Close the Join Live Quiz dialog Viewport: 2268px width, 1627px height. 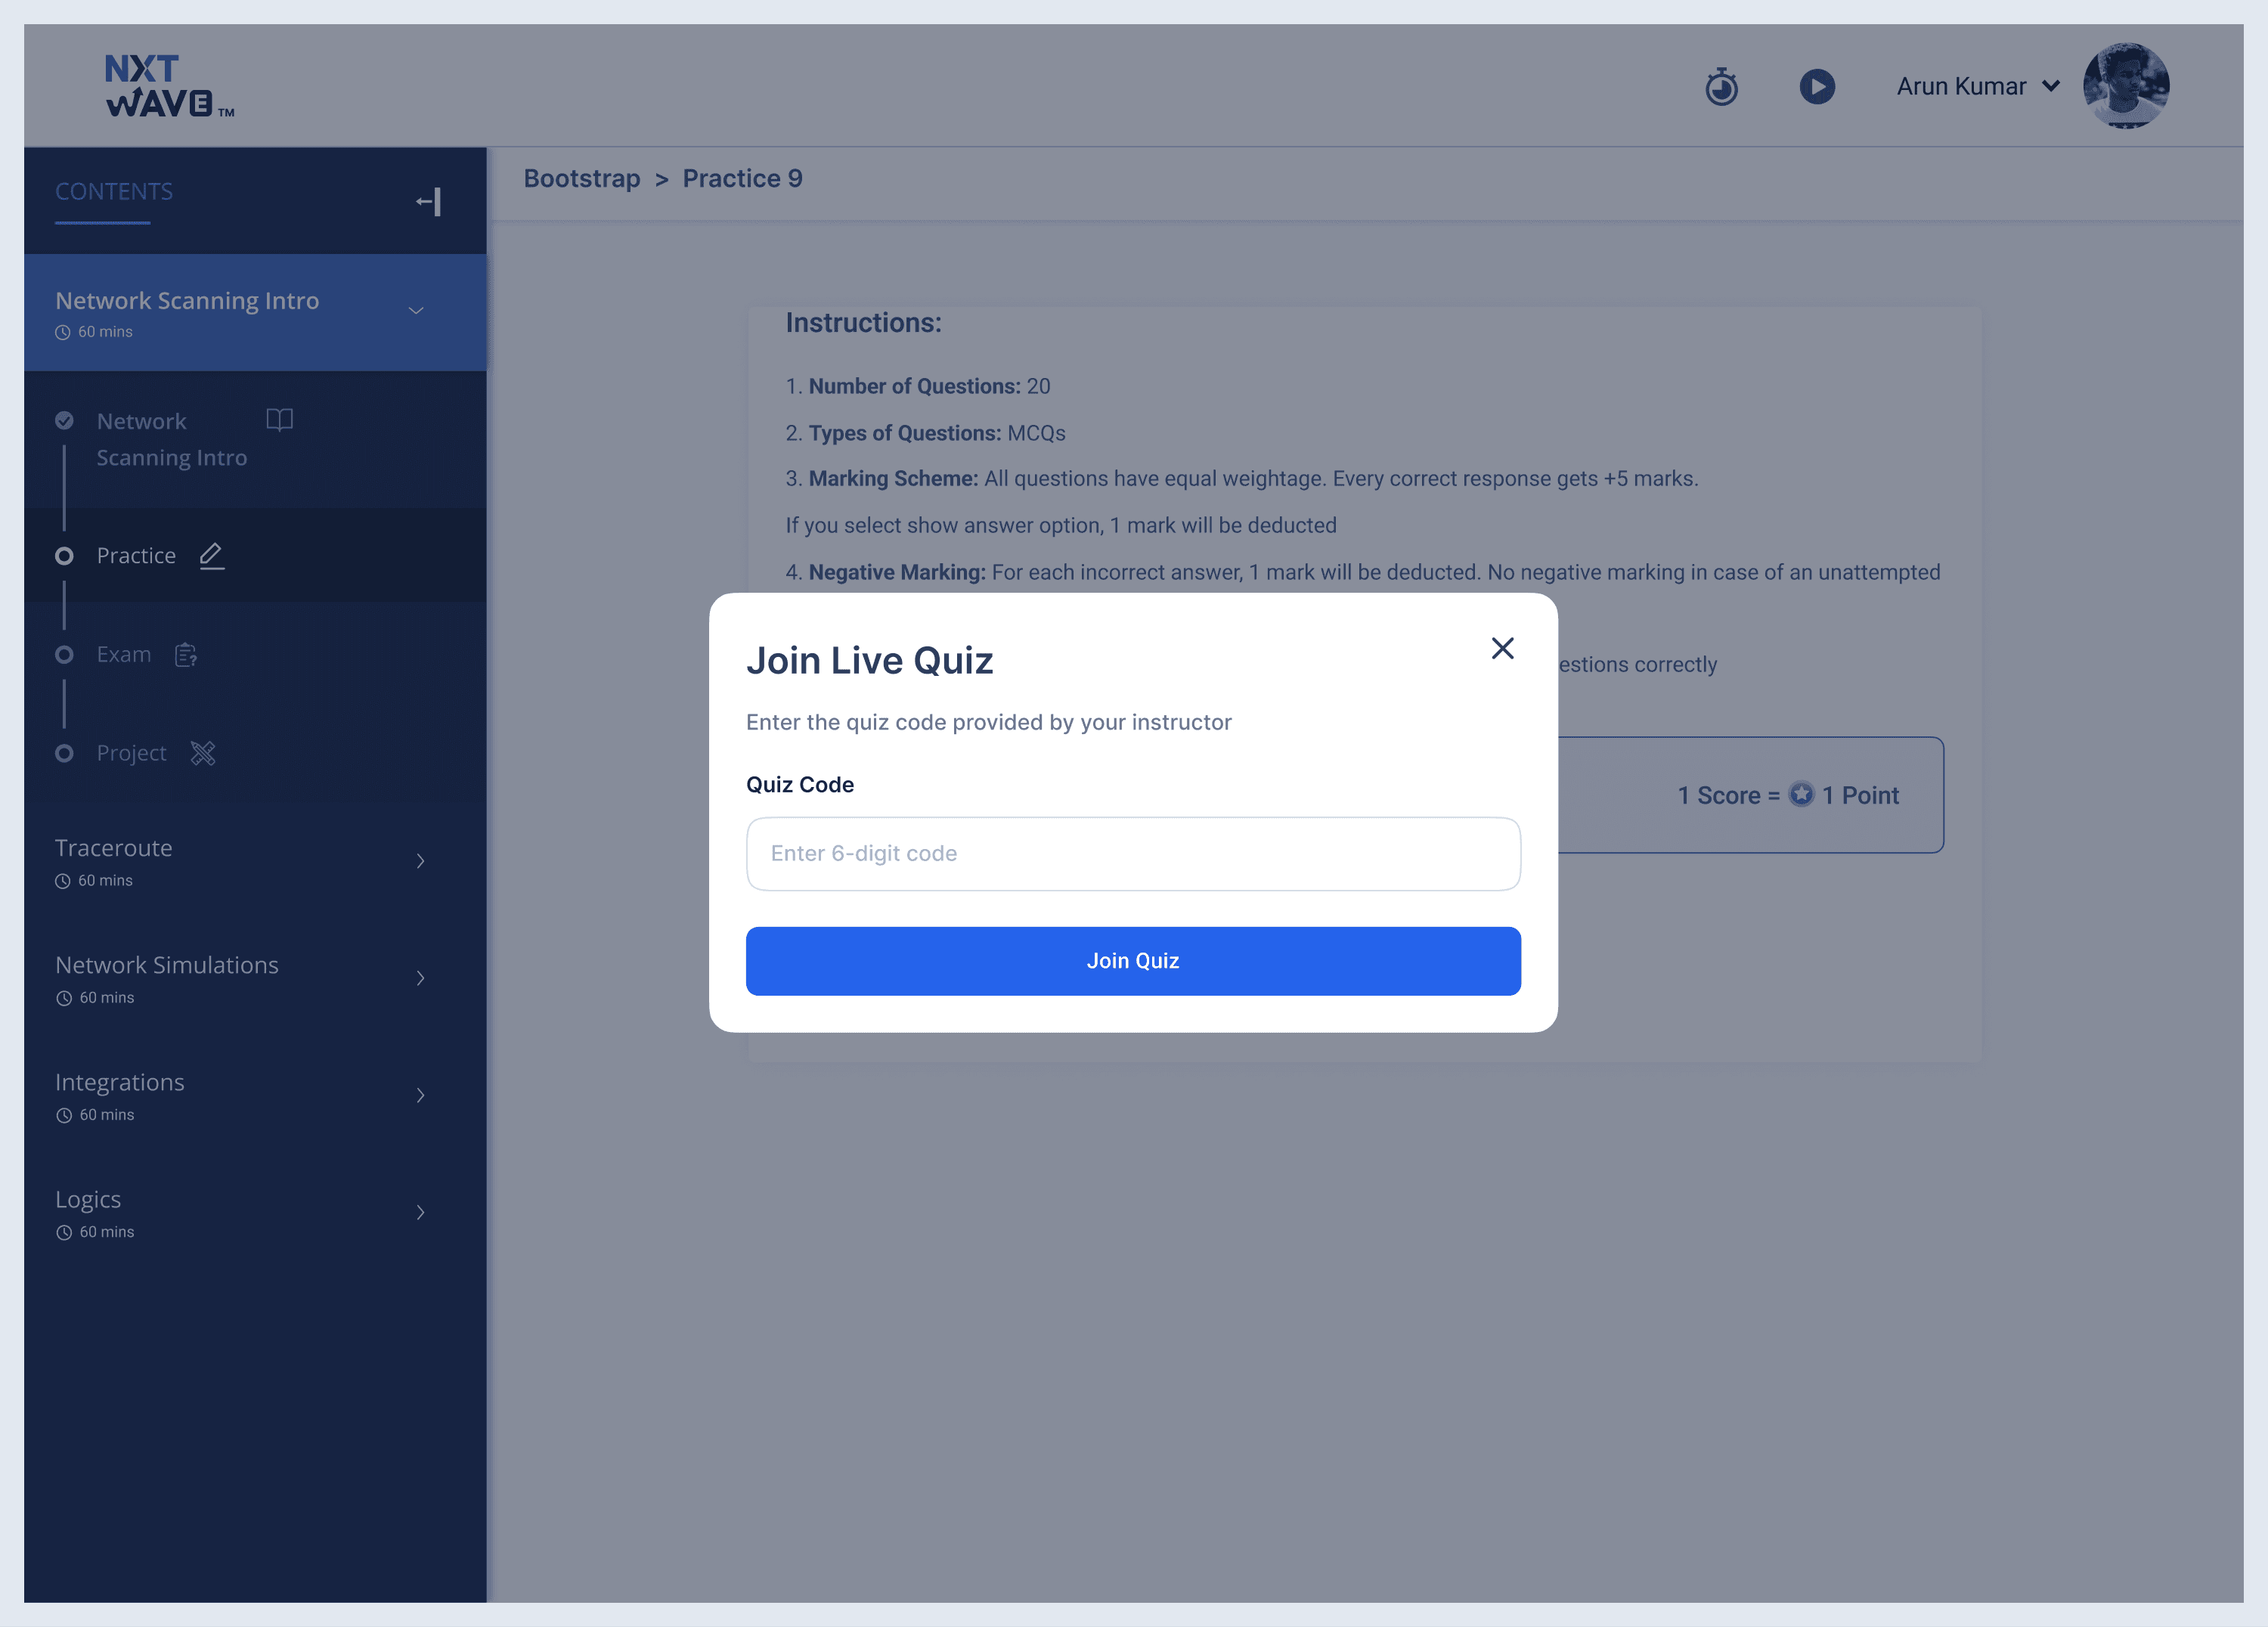click(1502, 648)
